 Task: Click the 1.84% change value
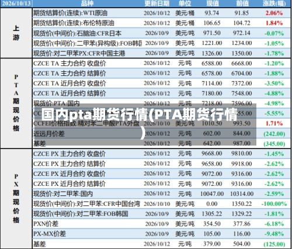click(x=274, y=23)
